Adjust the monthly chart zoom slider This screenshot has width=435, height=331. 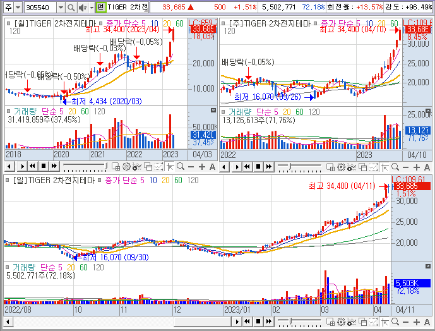point(85,167)
